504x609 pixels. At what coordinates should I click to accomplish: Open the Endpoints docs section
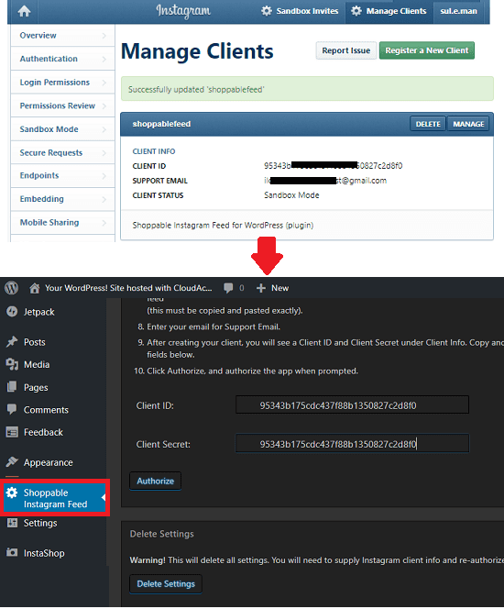click(62, 175)
